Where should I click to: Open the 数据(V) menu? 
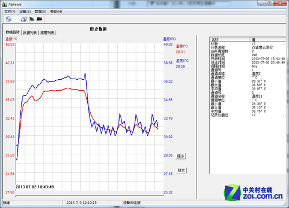[x=40, y=12]
